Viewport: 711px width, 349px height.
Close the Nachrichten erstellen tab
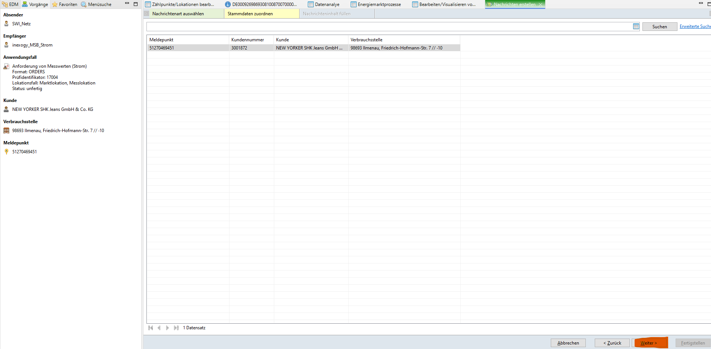coord(540,4)
